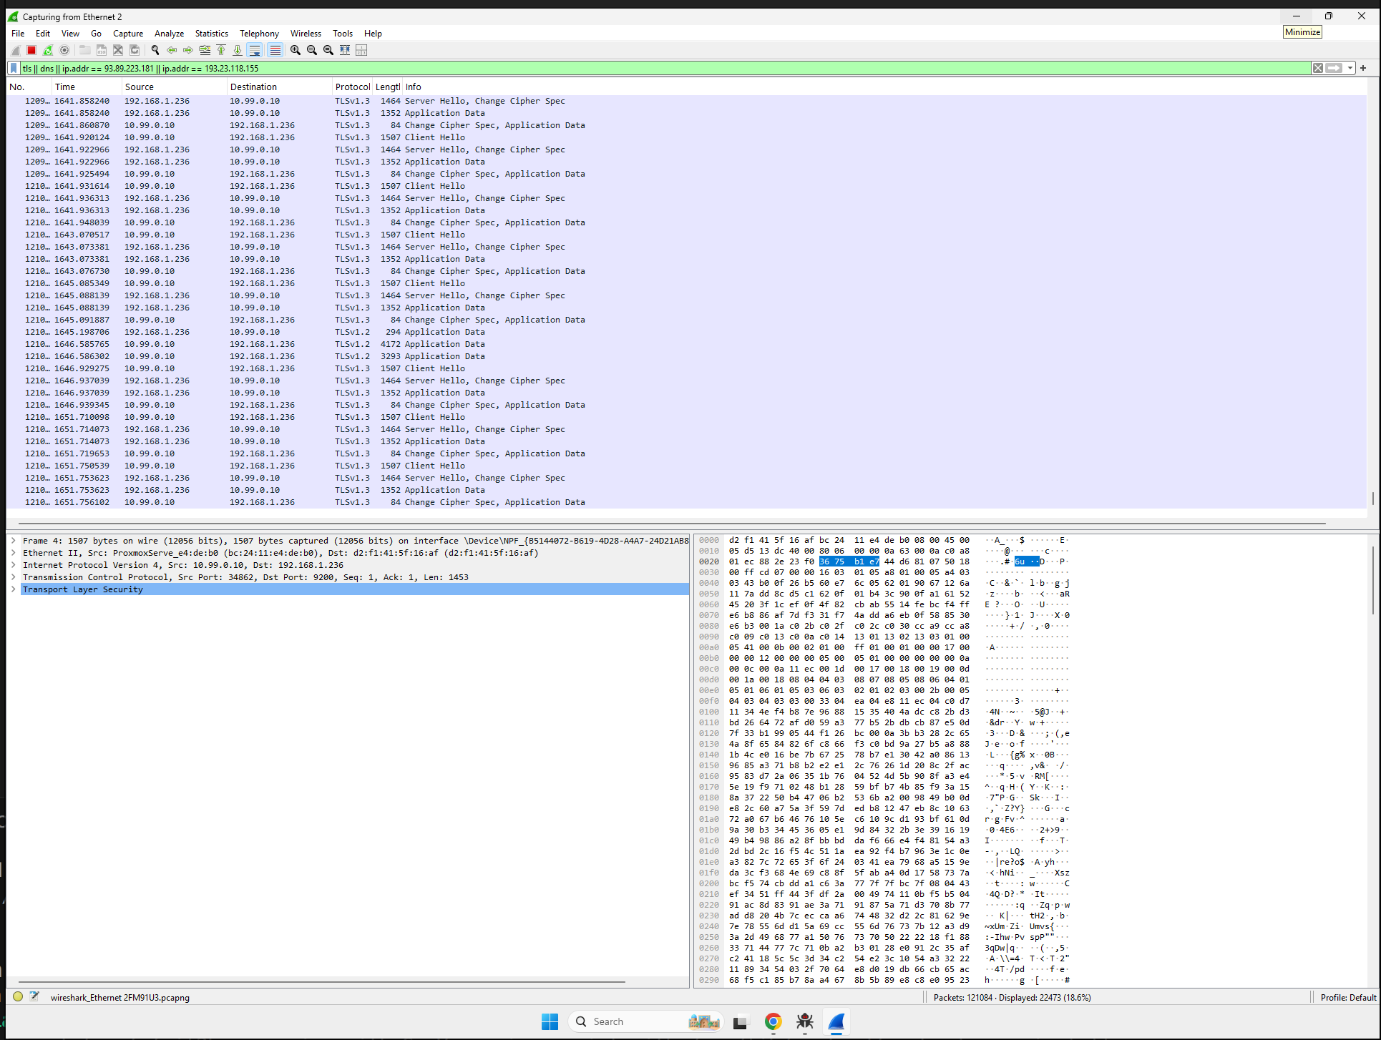Open the Statistics menu
Screen dimensions: 1381x1040
pos(211,34)
